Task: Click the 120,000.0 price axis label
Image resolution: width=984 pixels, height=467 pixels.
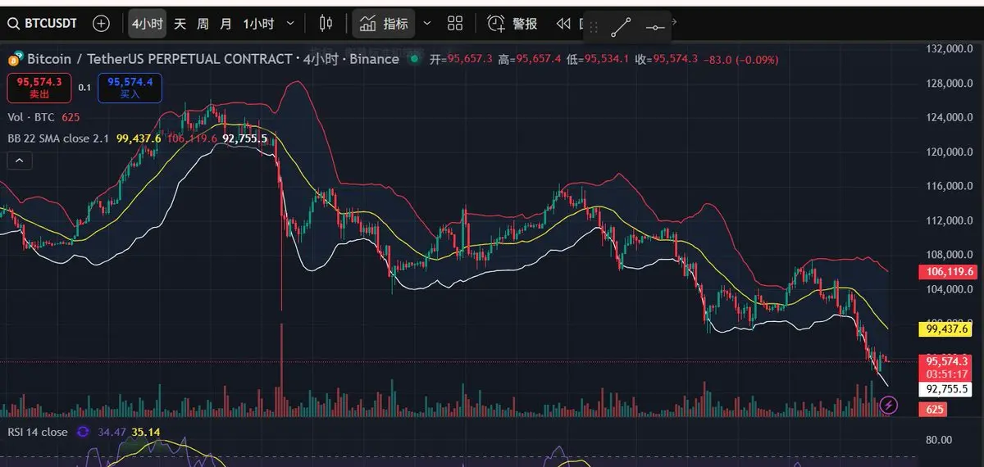Action: click(948, 152)
